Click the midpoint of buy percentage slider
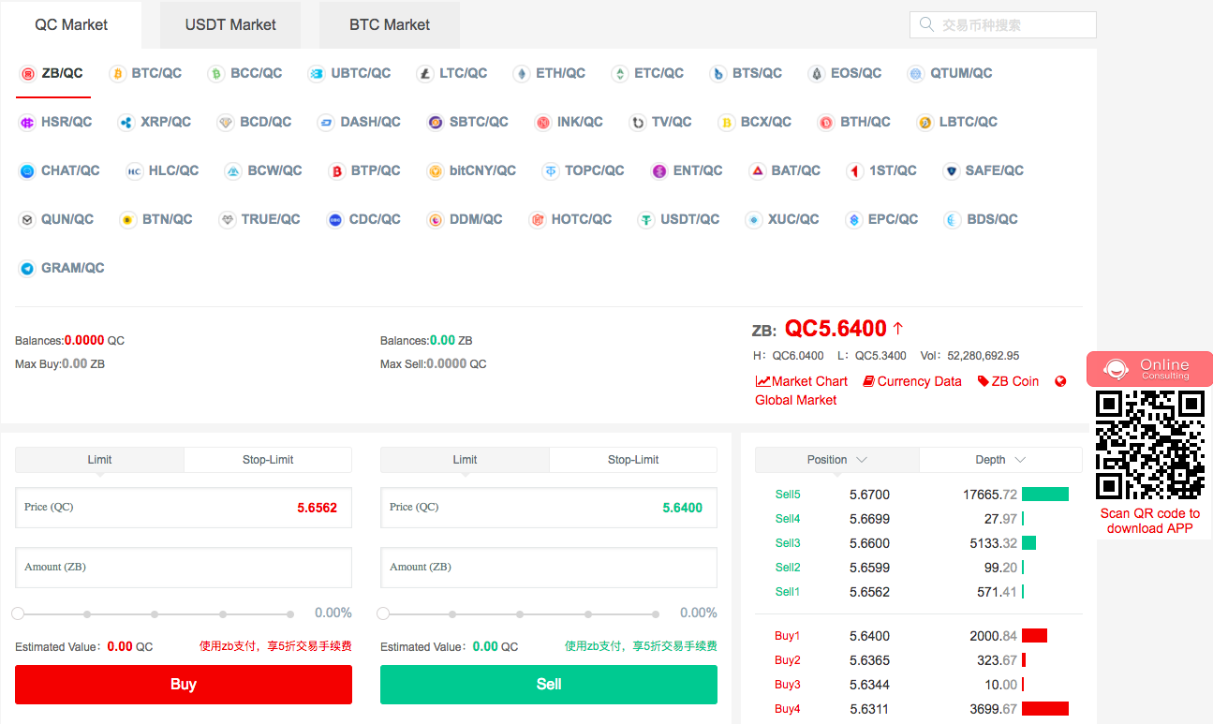1213x724 pixels. (x=155, y=614)
